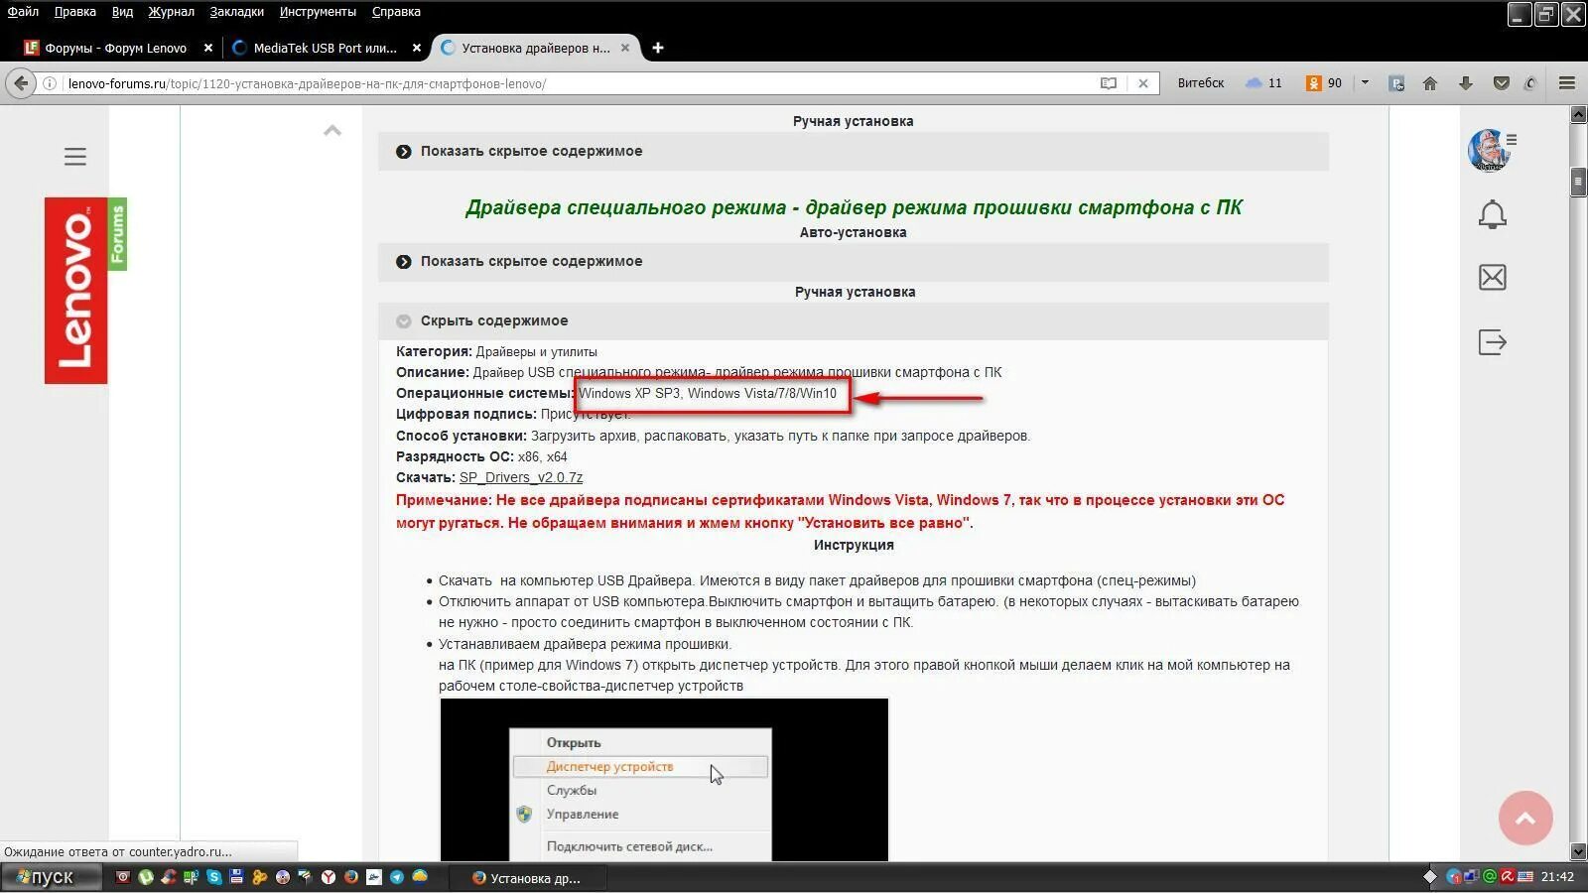
Task: Open the bookmarks dropdown arrow
Action: coord(1367,83)
